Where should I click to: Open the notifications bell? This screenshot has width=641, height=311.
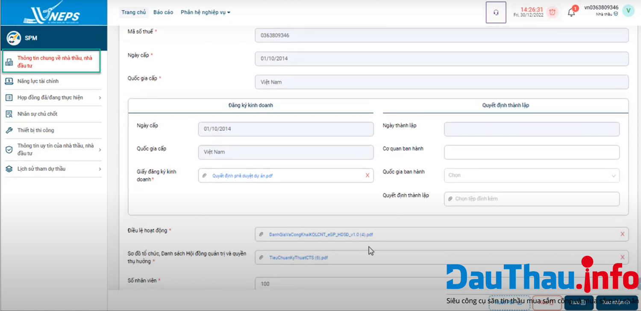[x=571, y=12]
